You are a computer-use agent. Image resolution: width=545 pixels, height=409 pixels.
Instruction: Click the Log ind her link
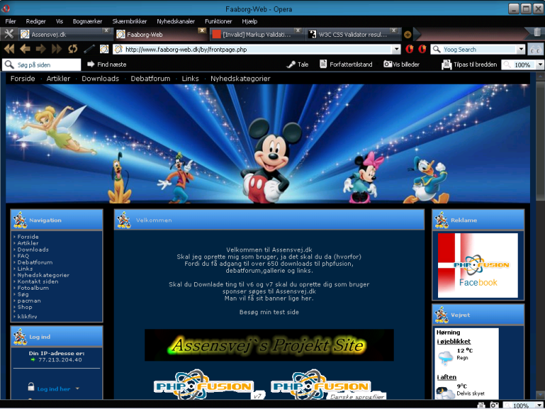(x=54, y=389)
